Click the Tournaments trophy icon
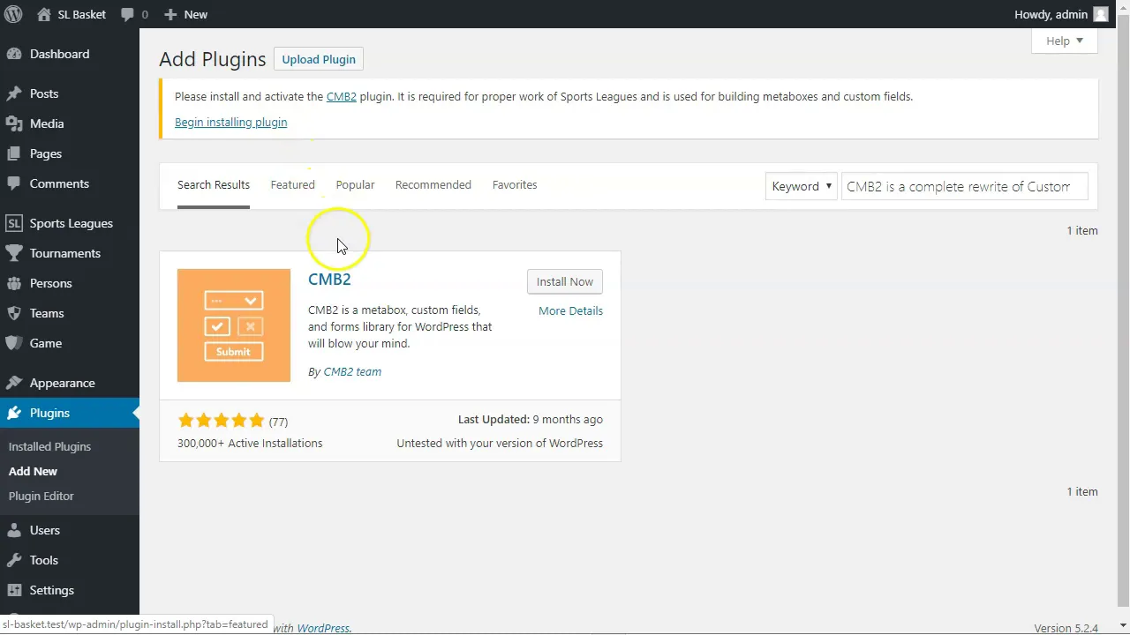The image size is (1130, 635). point(13,253)
